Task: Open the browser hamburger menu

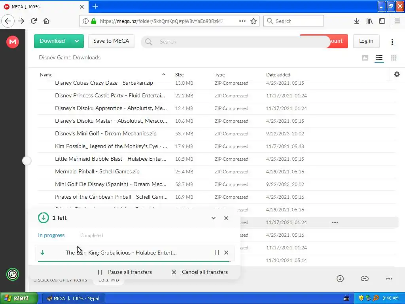Action: [x=397, y=21]
